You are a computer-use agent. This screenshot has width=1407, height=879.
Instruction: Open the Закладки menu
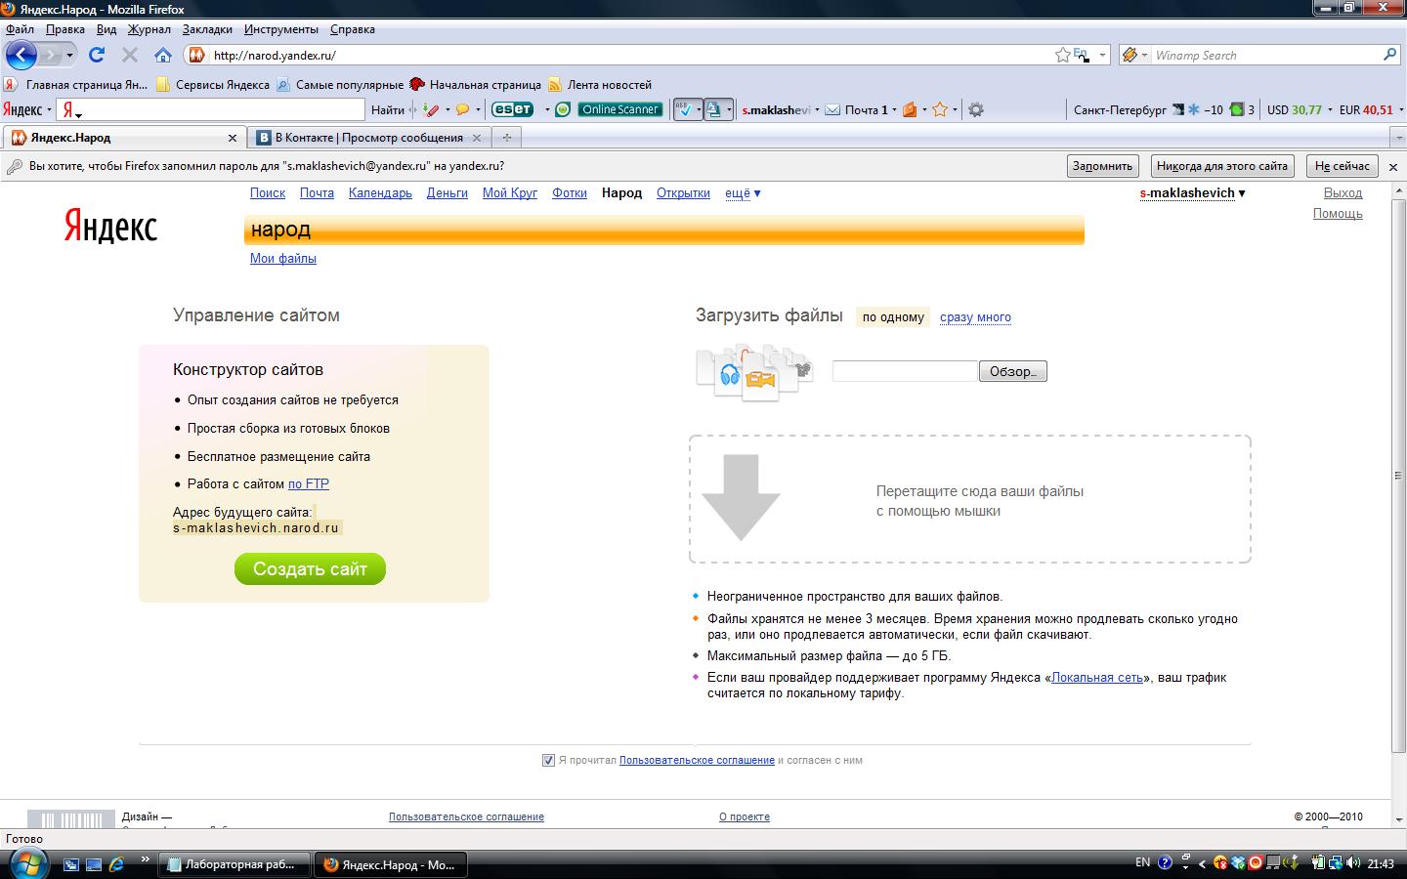(207, 29)
